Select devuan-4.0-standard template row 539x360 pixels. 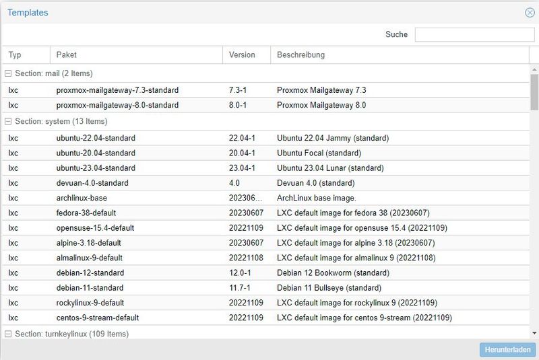(x=265, y=183)
